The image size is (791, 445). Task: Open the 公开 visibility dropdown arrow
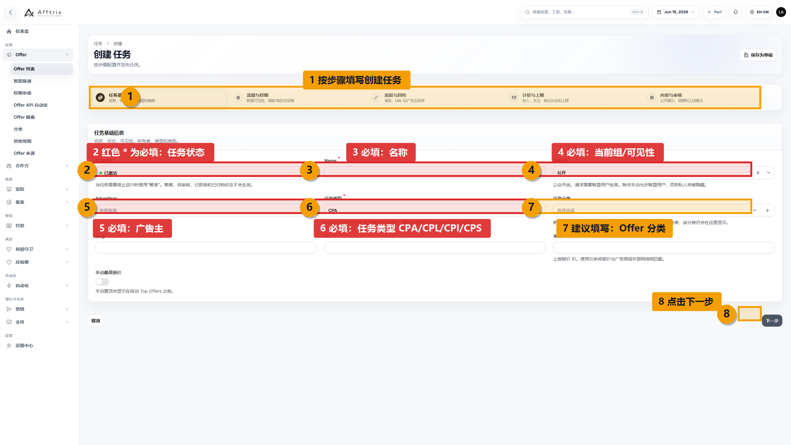pos(768,173)
